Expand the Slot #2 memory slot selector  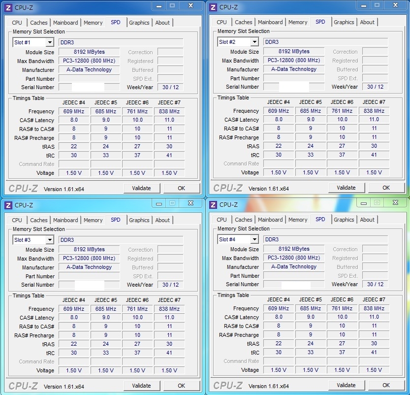[254, 42]
